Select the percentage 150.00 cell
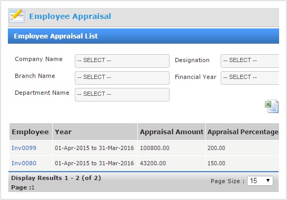The height and width of the screenshot is (200, 287). pyautogui.click(x=242, y=163)
